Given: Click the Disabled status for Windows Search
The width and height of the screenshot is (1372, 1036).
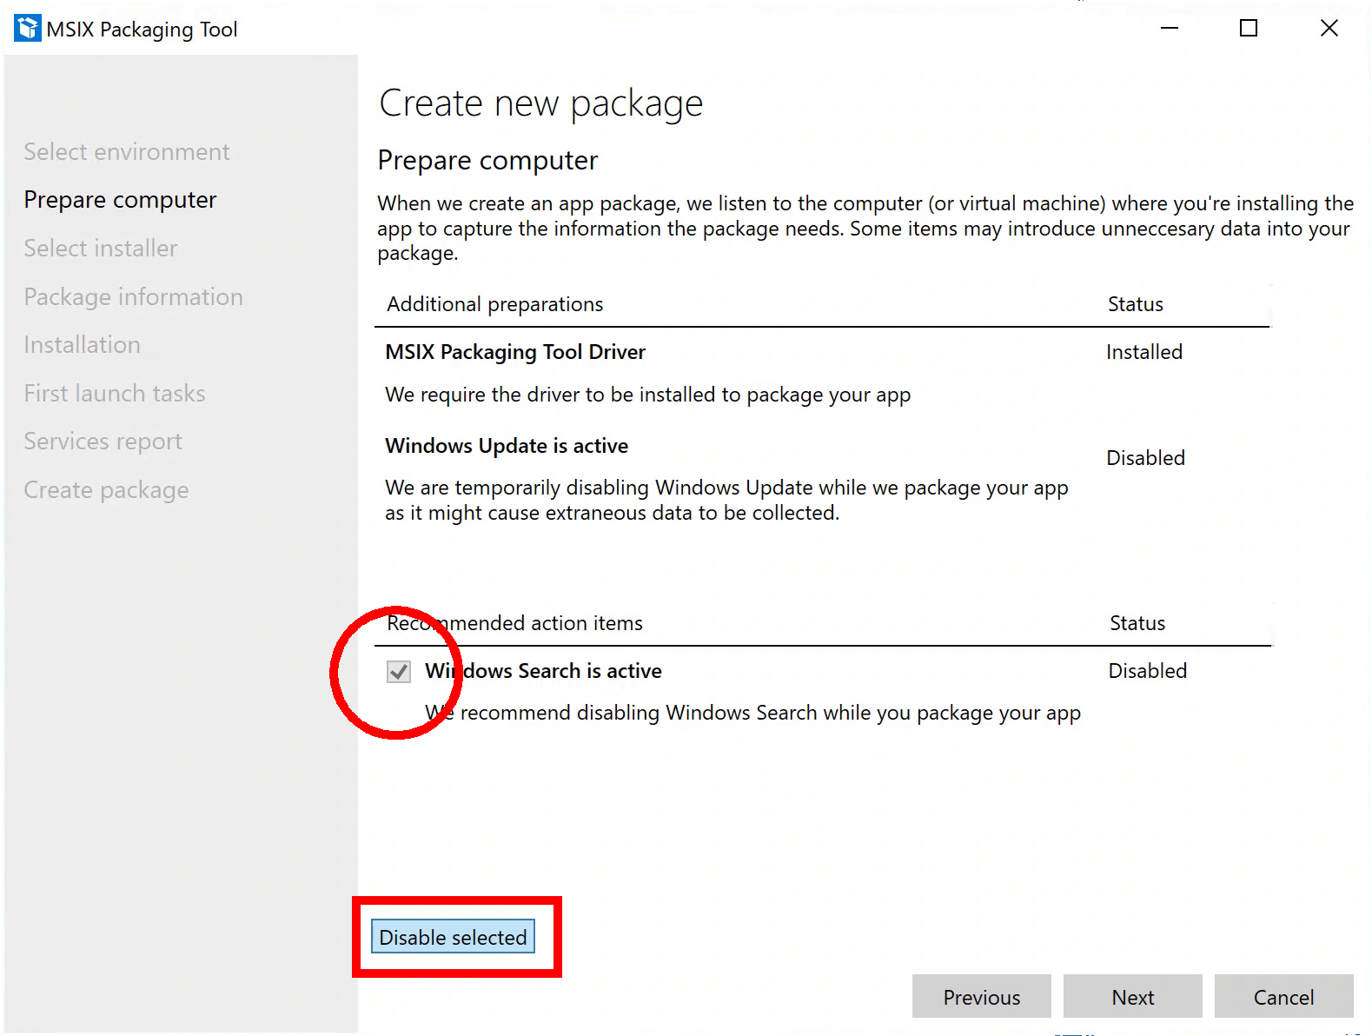Looking at the screenshot, I should pos(1147,671).
